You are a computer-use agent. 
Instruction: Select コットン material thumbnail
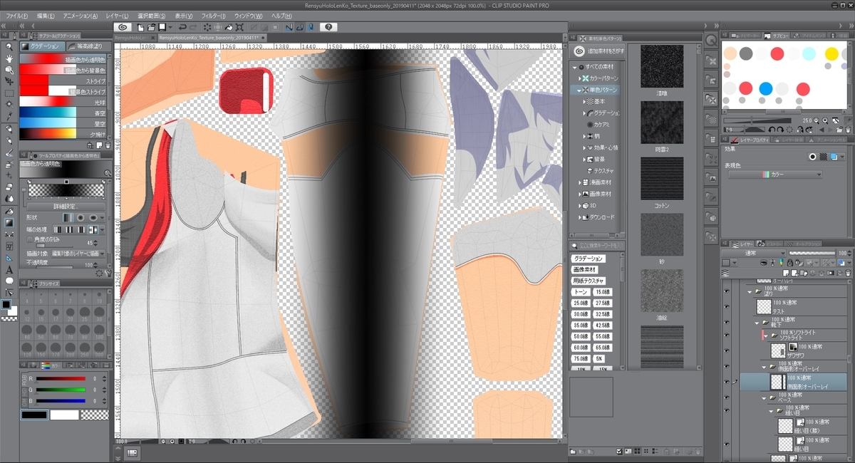point(662,179)
